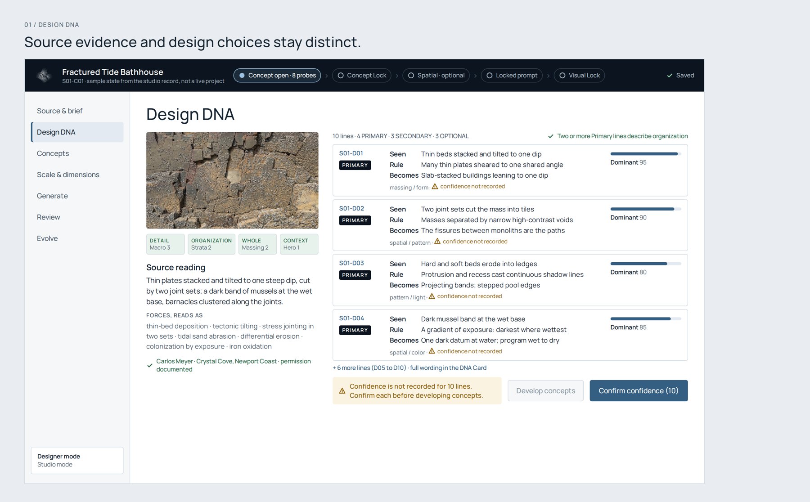810x502 pixels.
Task: Select the Visual Lock step
Action: [579, 76]
